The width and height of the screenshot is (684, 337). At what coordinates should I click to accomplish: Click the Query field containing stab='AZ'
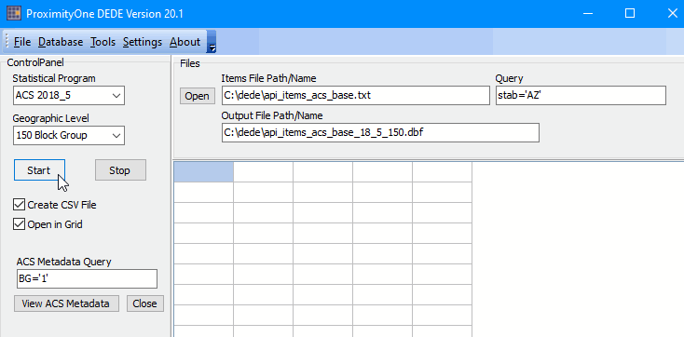click(581, 96)
